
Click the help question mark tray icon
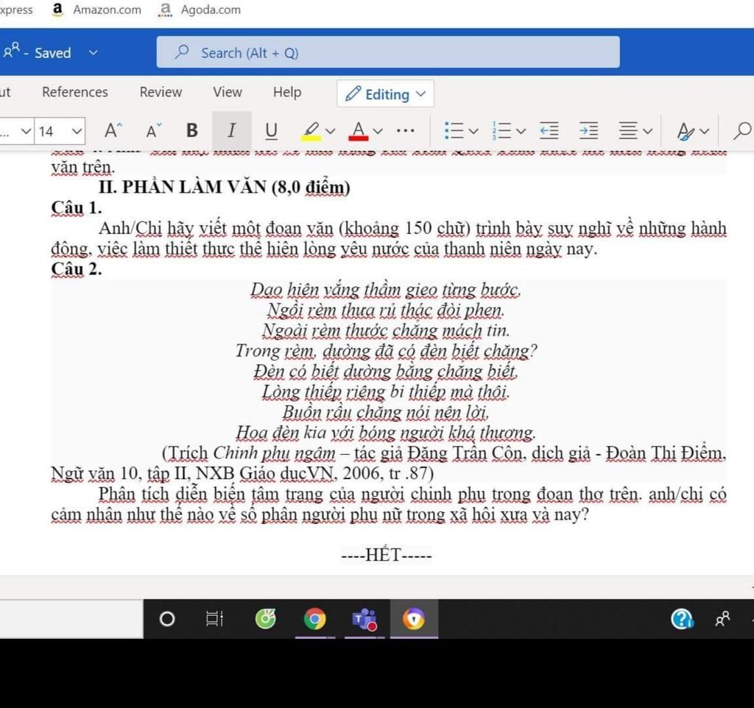pyautogui.click(x=681, y=619)
